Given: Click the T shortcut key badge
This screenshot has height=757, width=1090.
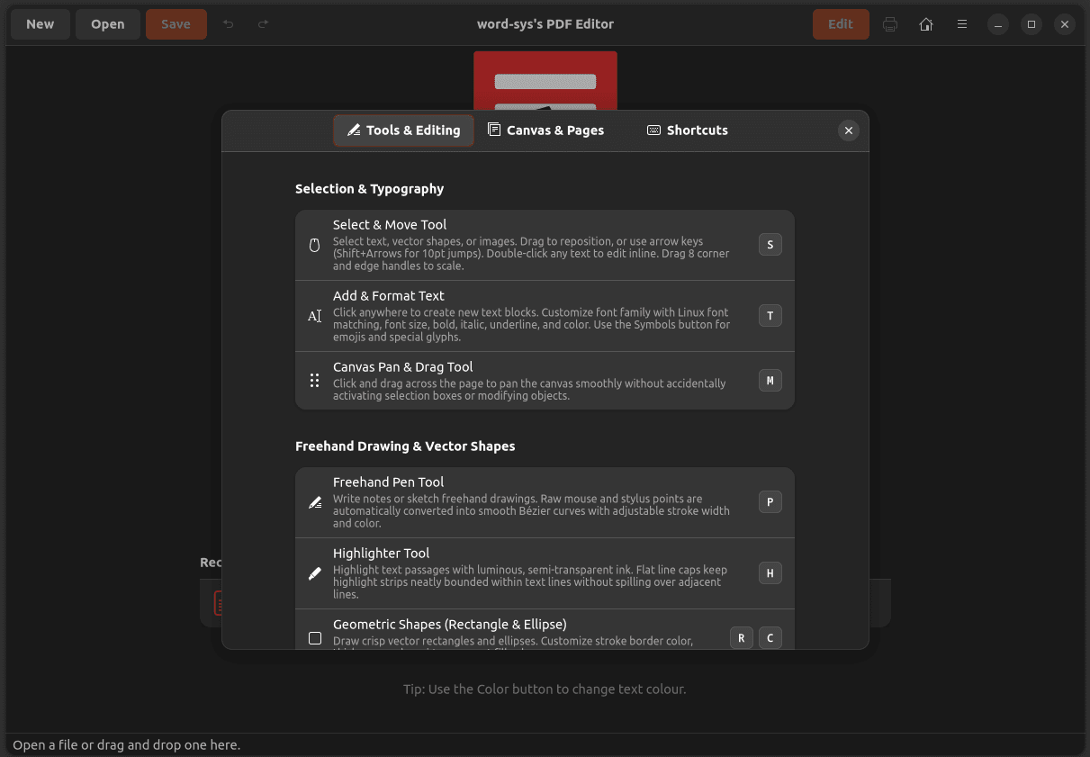Looking at the screenshot, I should click(x=770, y=316).
